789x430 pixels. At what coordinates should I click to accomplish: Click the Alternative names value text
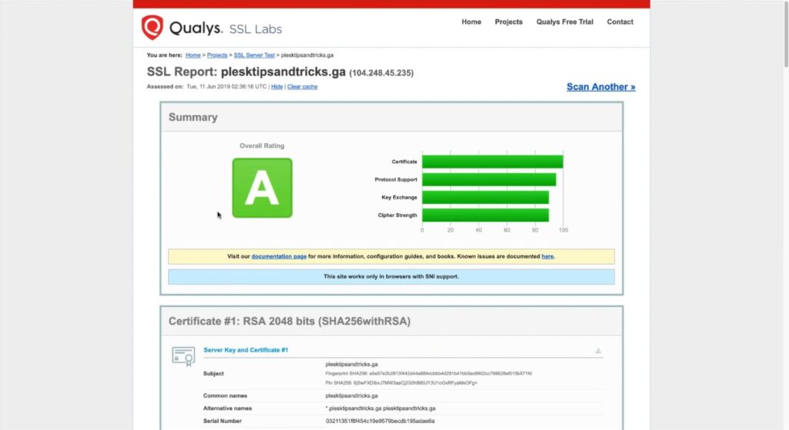coord(381,408)
